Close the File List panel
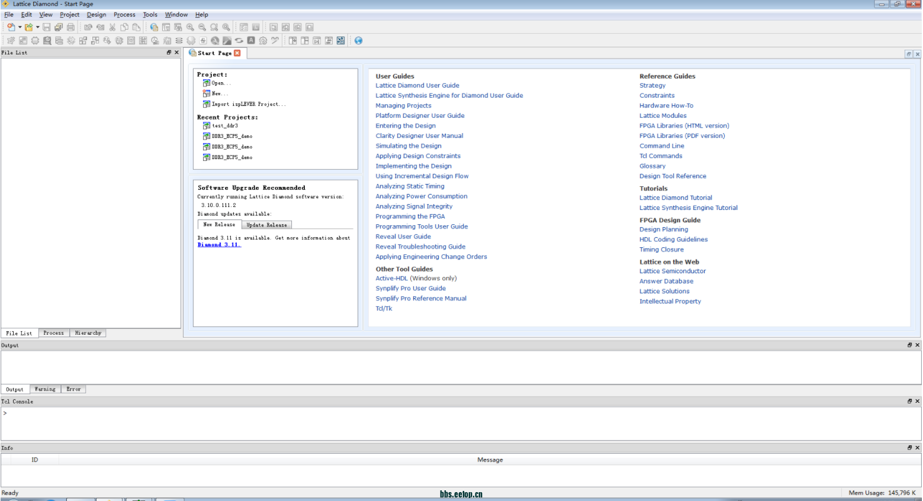 coord(176,52)
